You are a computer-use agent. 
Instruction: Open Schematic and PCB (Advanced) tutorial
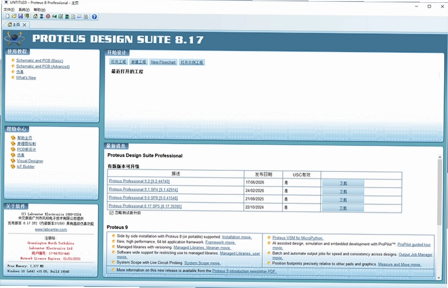[x=43, y=66]
